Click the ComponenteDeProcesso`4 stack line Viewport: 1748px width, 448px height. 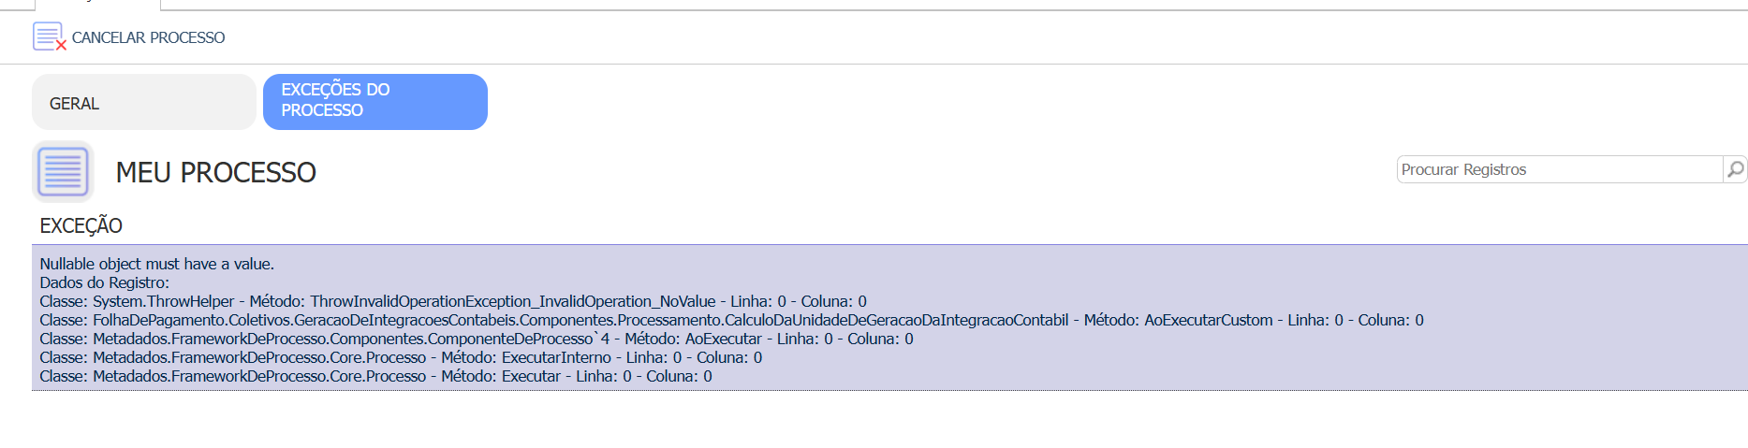(x=476, y=339)
